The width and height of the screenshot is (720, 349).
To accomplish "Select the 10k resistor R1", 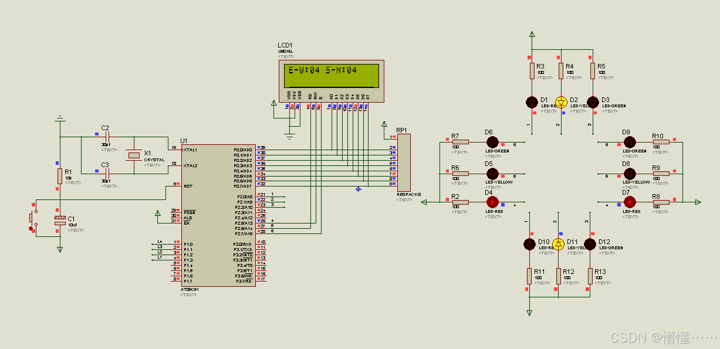I will (x=60, y=175).
